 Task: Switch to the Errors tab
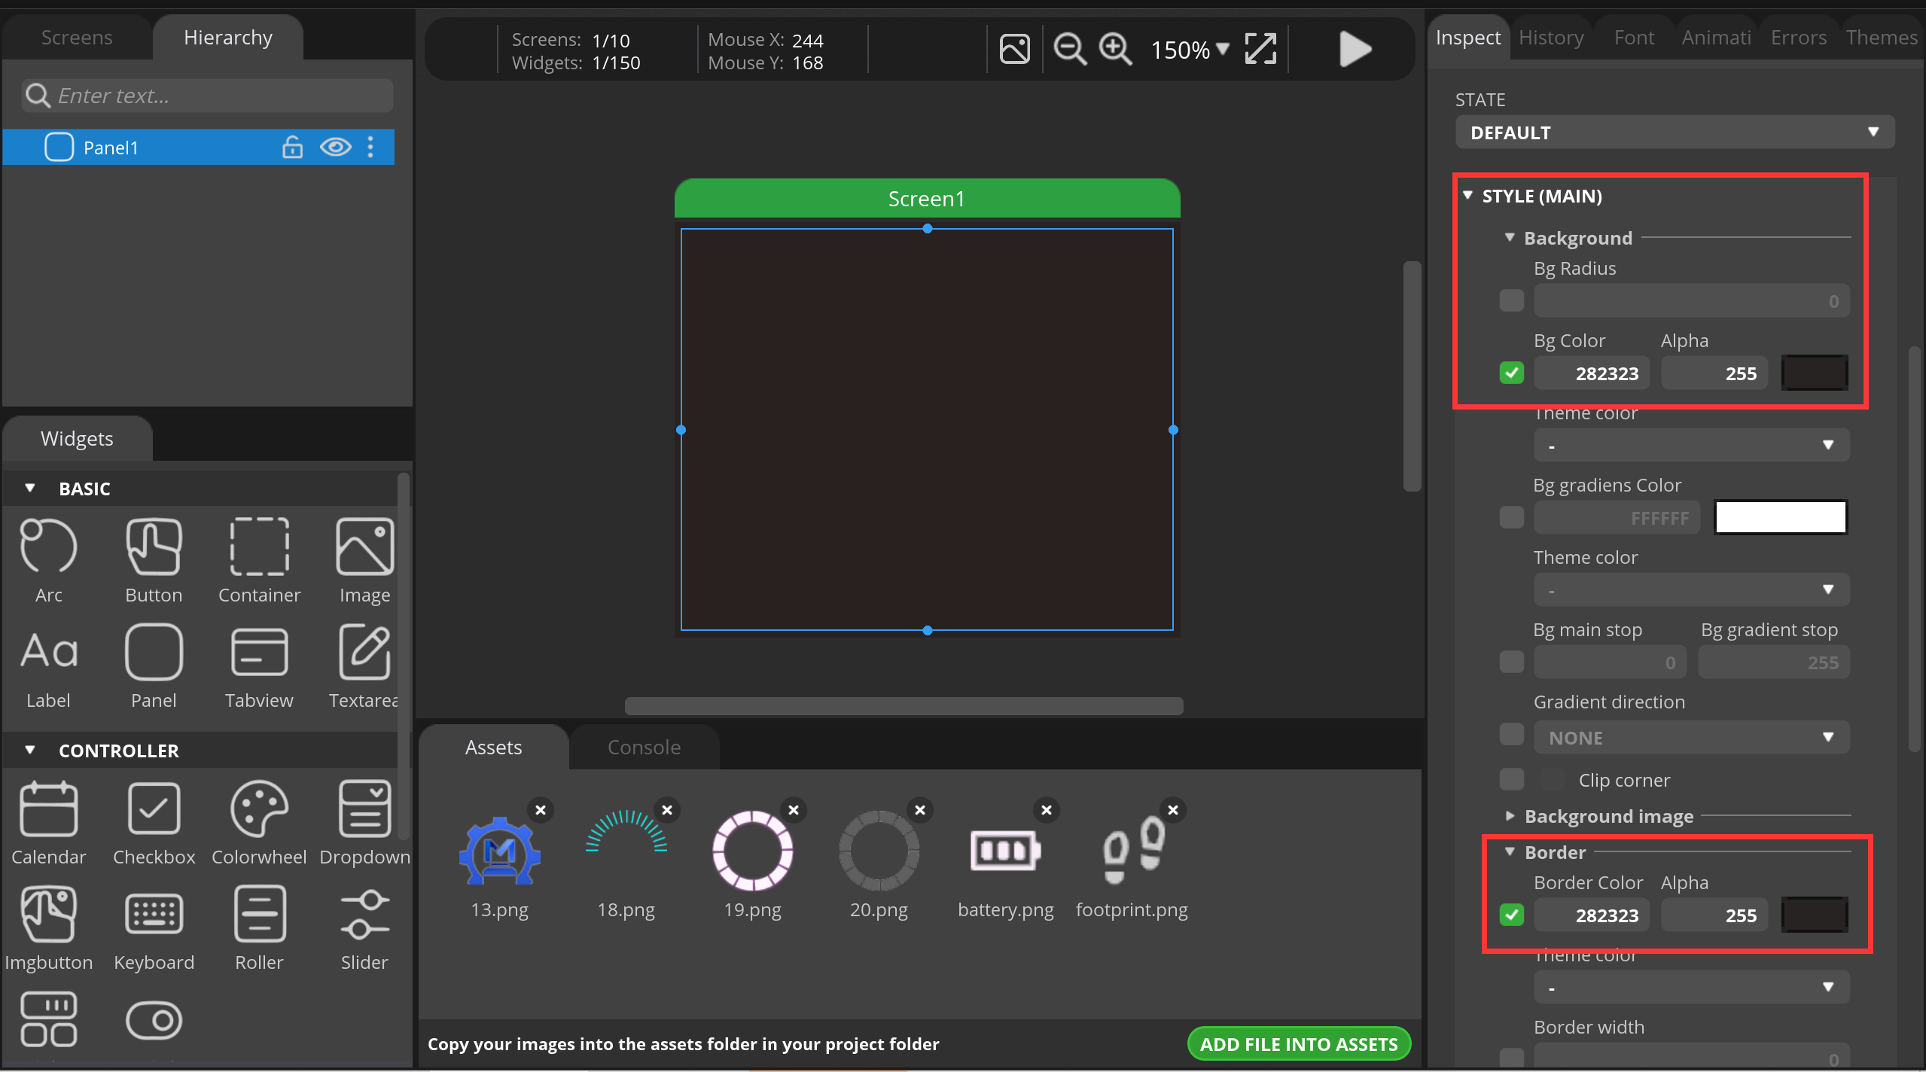click(x=1798, y=37)
